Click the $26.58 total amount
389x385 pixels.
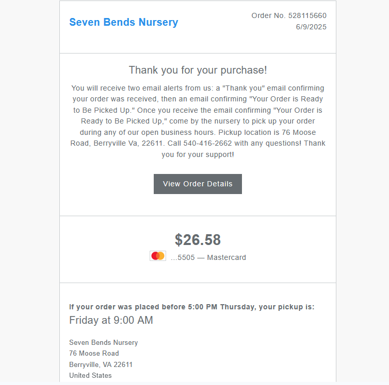[x=198, y=240]
